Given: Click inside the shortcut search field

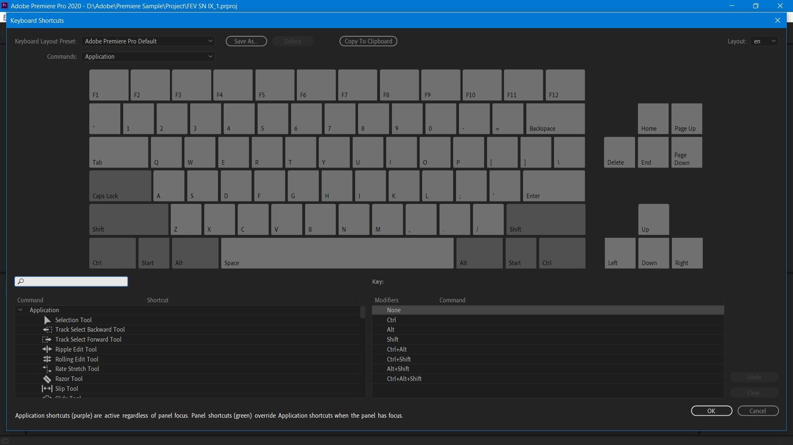Looking at the screenshot, I should click(71, 282).
